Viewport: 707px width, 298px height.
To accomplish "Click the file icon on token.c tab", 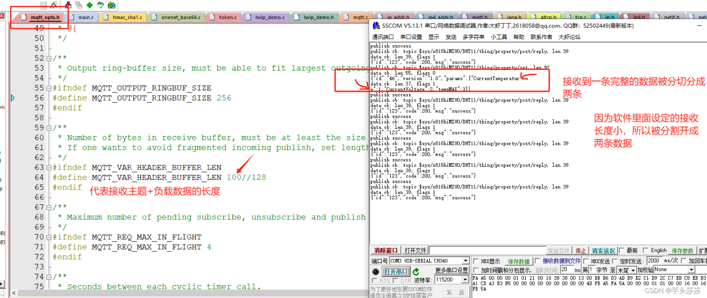I will click(x=212, y=17).
